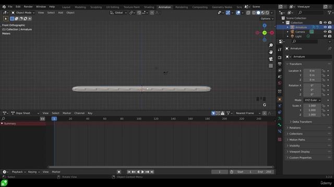
Task: Toggle auto keying record button
Action: pos(119,172)
